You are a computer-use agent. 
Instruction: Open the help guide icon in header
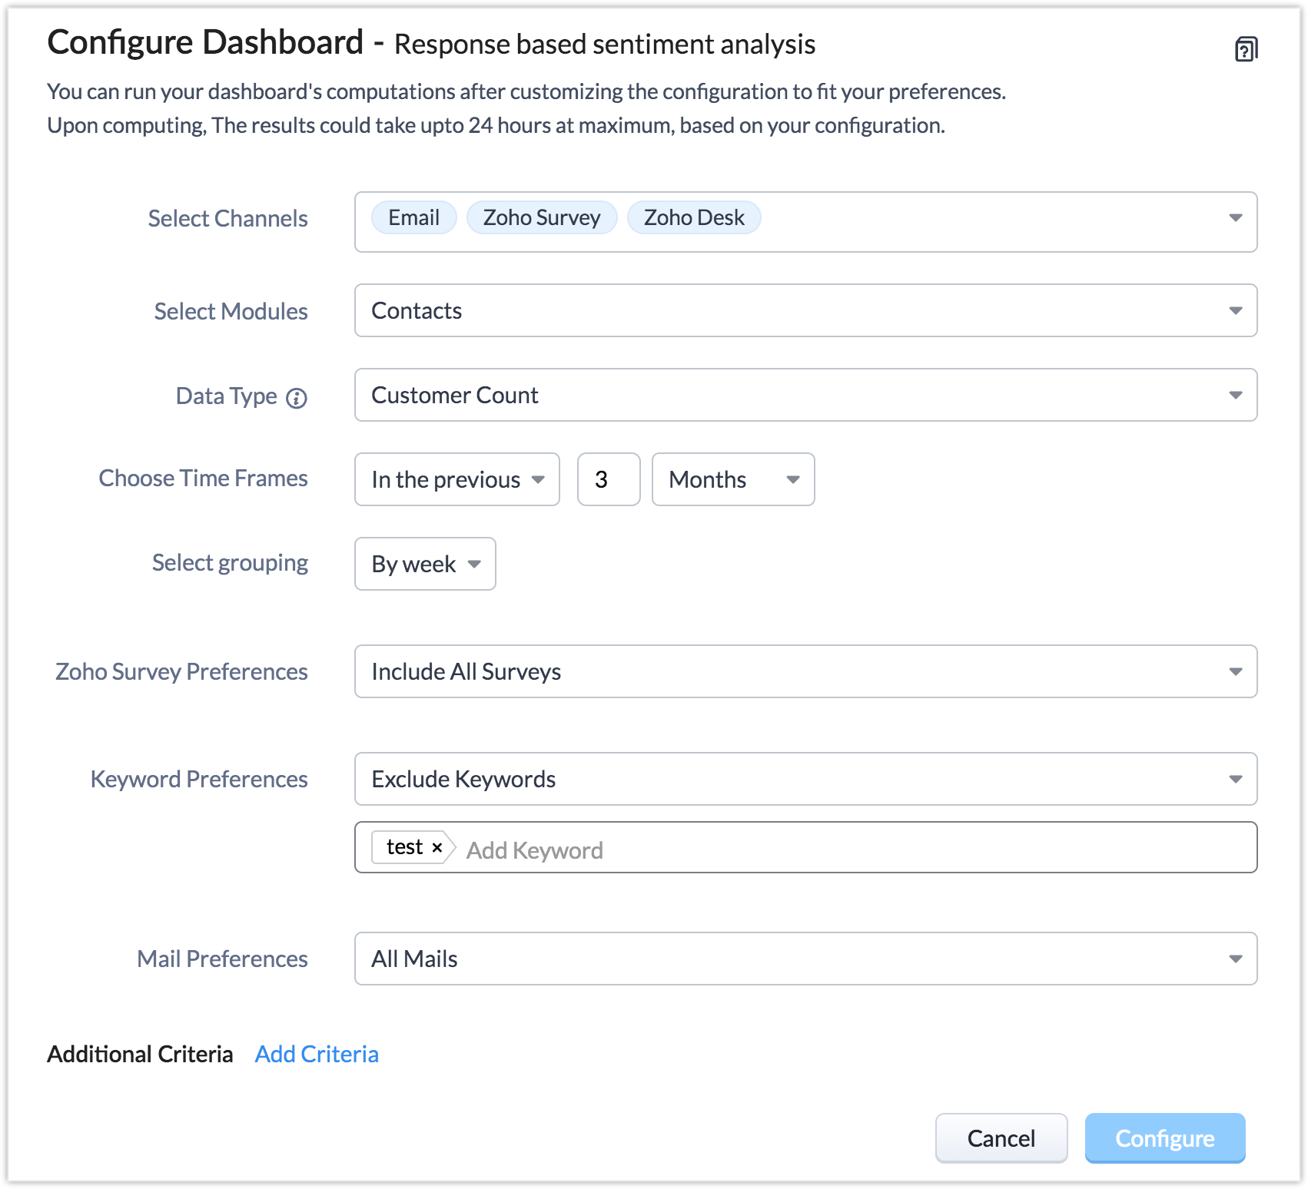pos(1246,49)
